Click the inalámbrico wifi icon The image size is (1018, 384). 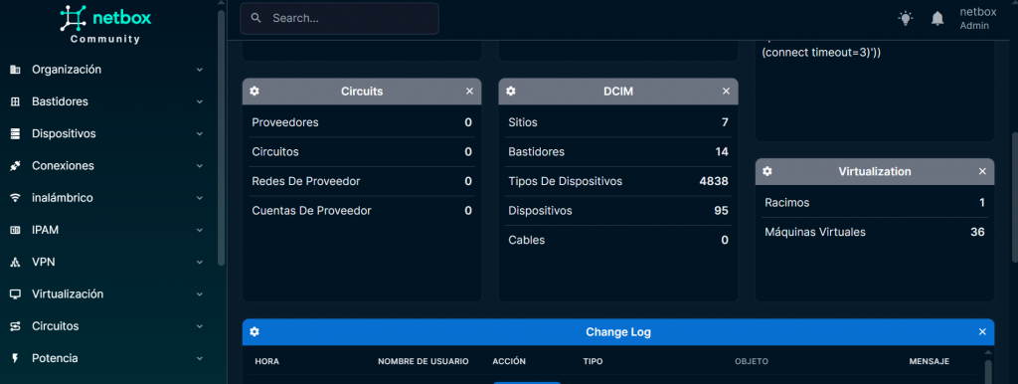[x=15, y=198]
